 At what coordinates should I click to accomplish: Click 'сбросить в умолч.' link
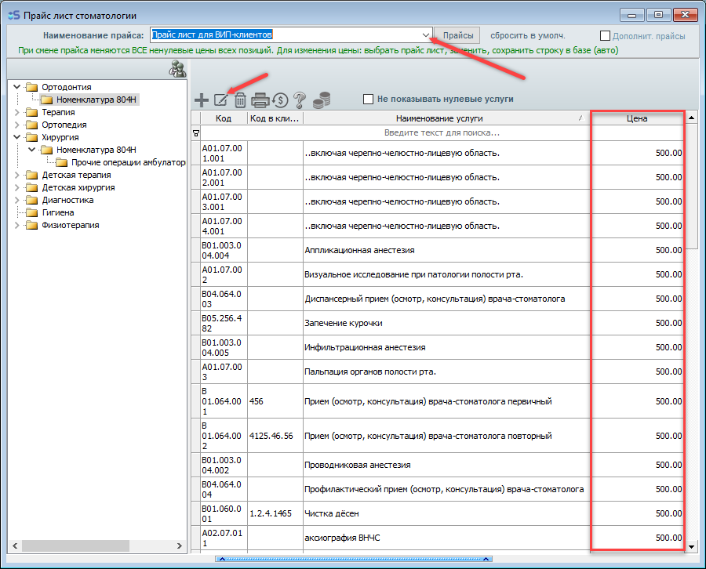point(527,36)
